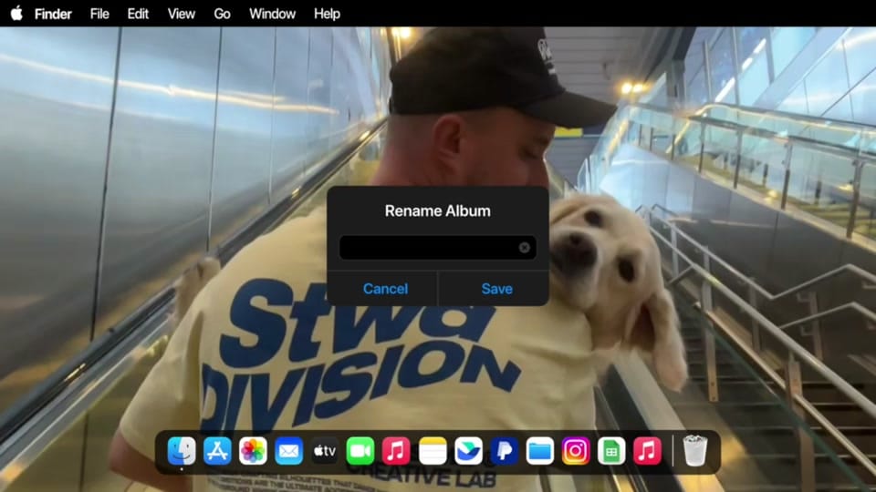The image size is (876, 492).
Task: Open FaceTime in the Dock
Action: pyautogui.click(x=360, y=451)
